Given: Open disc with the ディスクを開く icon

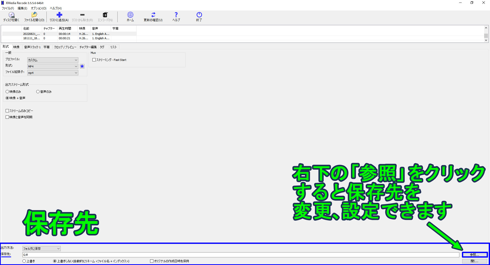Looking at the screenshot, I should pyautogui.click(x=11, y=17).
